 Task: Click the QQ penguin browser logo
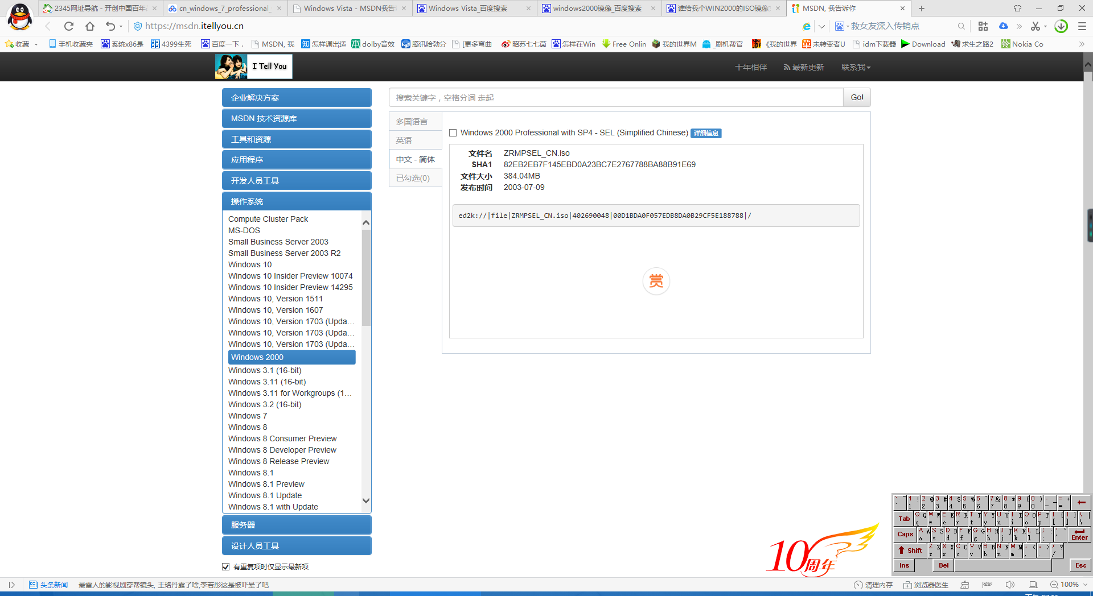20,16
